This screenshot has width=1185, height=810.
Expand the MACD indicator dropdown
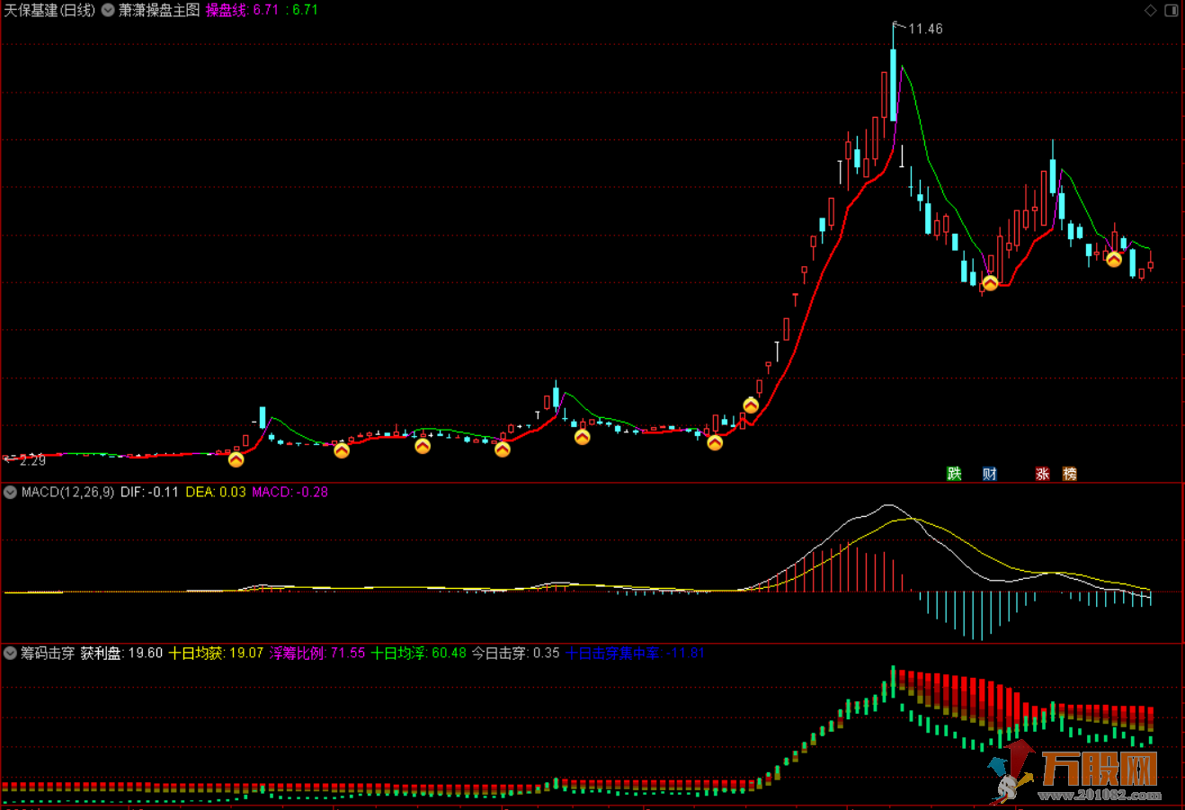pyautogui.click(x=11, y=492)
